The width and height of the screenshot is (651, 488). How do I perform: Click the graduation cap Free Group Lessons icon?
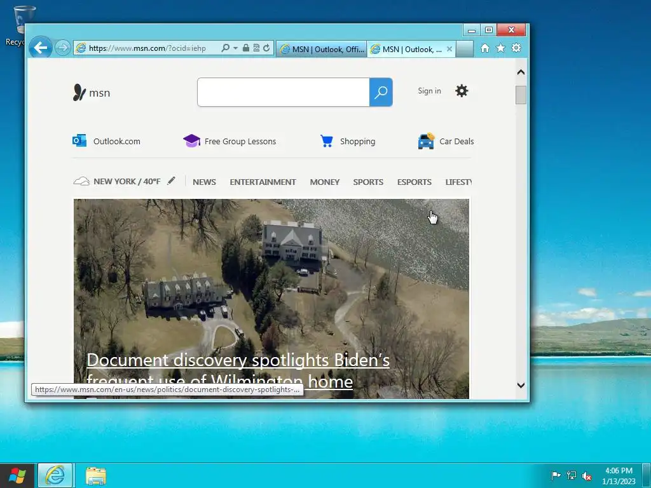point(191,140)
